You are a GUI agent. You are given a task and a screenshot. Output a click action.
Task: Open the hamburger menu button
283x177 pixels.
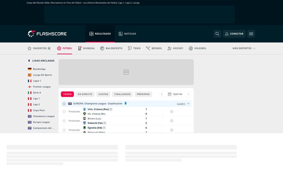pos(251,34)
